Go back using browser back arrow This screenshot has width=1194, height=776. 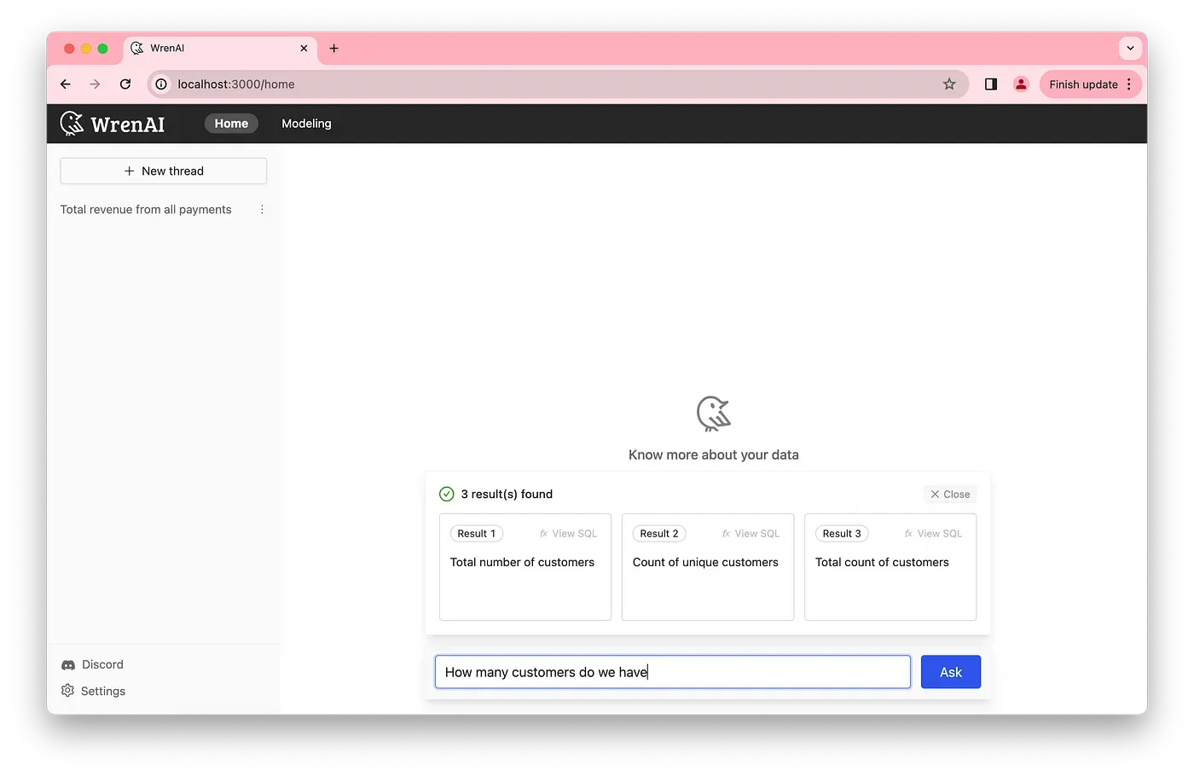tap(66, 84)
